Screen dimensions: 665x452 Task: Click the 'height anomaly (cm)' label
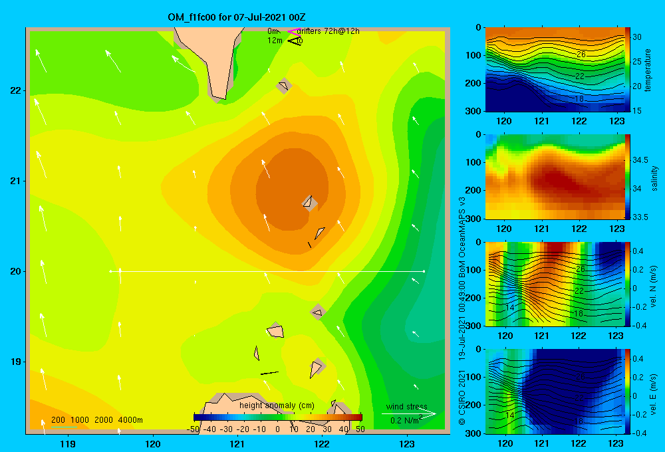tap(277, 405)
